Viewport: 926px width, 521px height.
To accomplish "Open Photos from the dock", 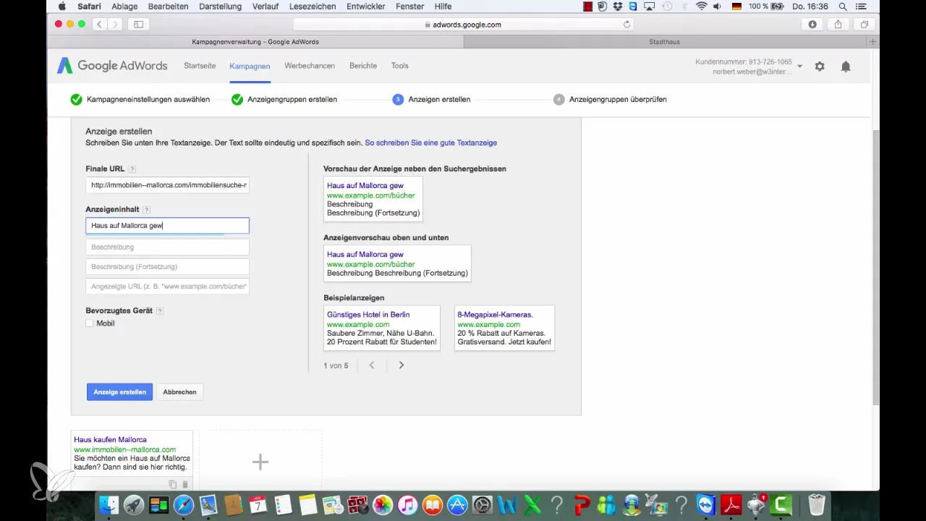I will 383,504.
